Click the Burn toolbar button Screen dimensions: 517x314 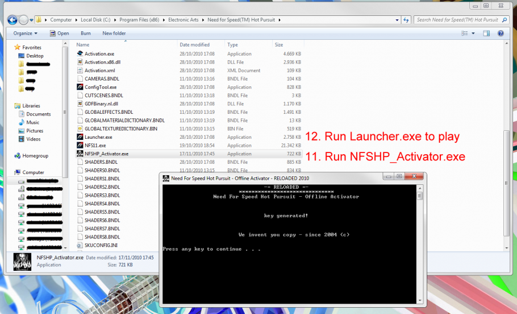(86, 34)
